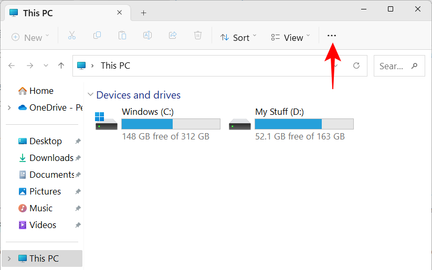Go forward with the right arrow
The image size is (432, 270).
point(30,66)
